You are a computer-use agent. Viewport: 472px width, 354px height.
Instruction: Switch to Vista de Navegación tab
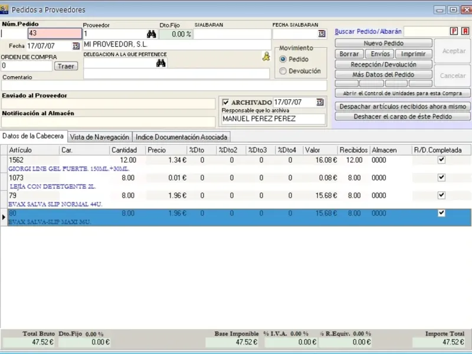point(99,137)
